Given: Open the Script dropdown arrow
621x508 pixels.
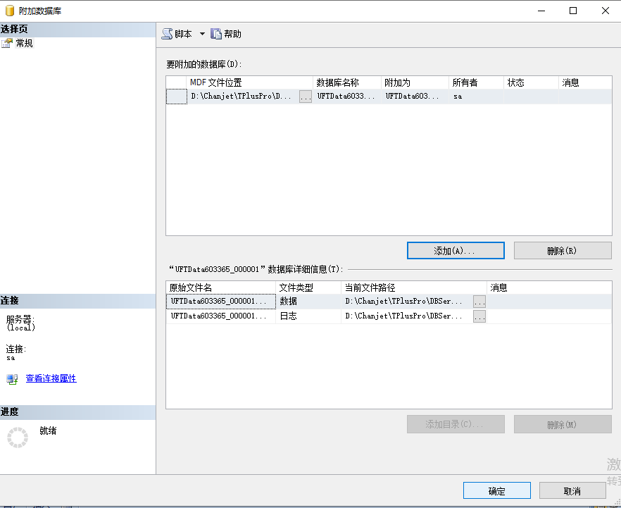Looking at the screenshot, I should (x=202, y=34).
